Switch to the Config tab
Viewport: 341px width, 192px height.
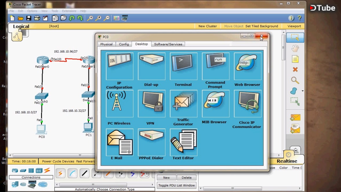[124, 44]
